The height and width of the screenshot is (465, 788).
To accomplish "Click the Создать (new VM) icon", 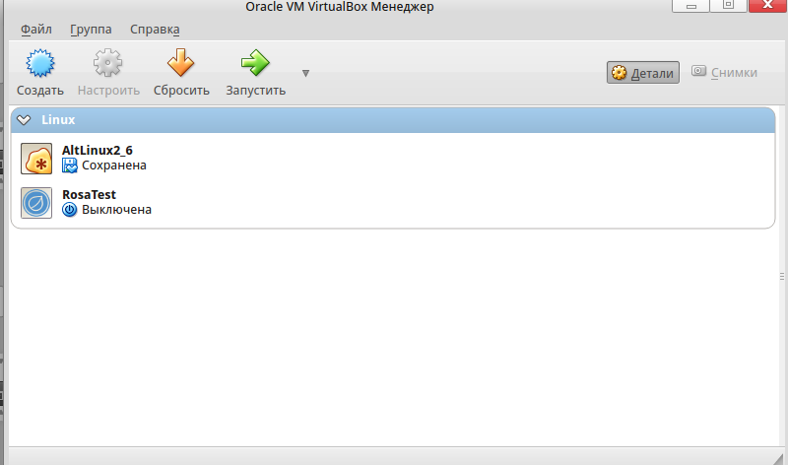I will coord(40,63).
